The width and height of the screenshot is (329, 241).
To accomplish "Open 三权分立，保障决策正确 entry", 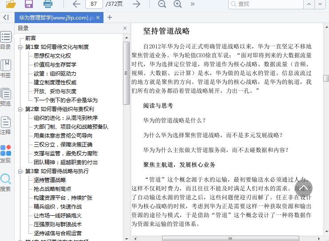I will [x=63, y=145].
